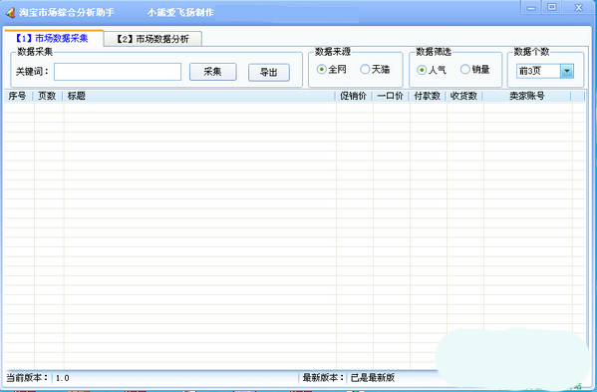Switch to 【1】市场数据采集 tab
Screen dimensions: 597x392
coord(53,39)
